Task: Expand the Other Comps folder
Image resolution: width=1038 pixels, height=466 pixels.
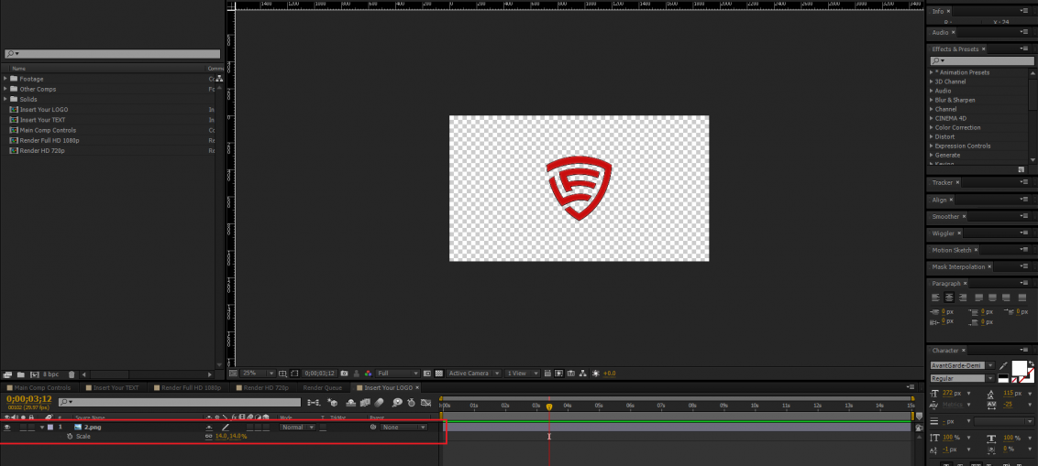Action: pyautogui.click(x=6, y=89)
